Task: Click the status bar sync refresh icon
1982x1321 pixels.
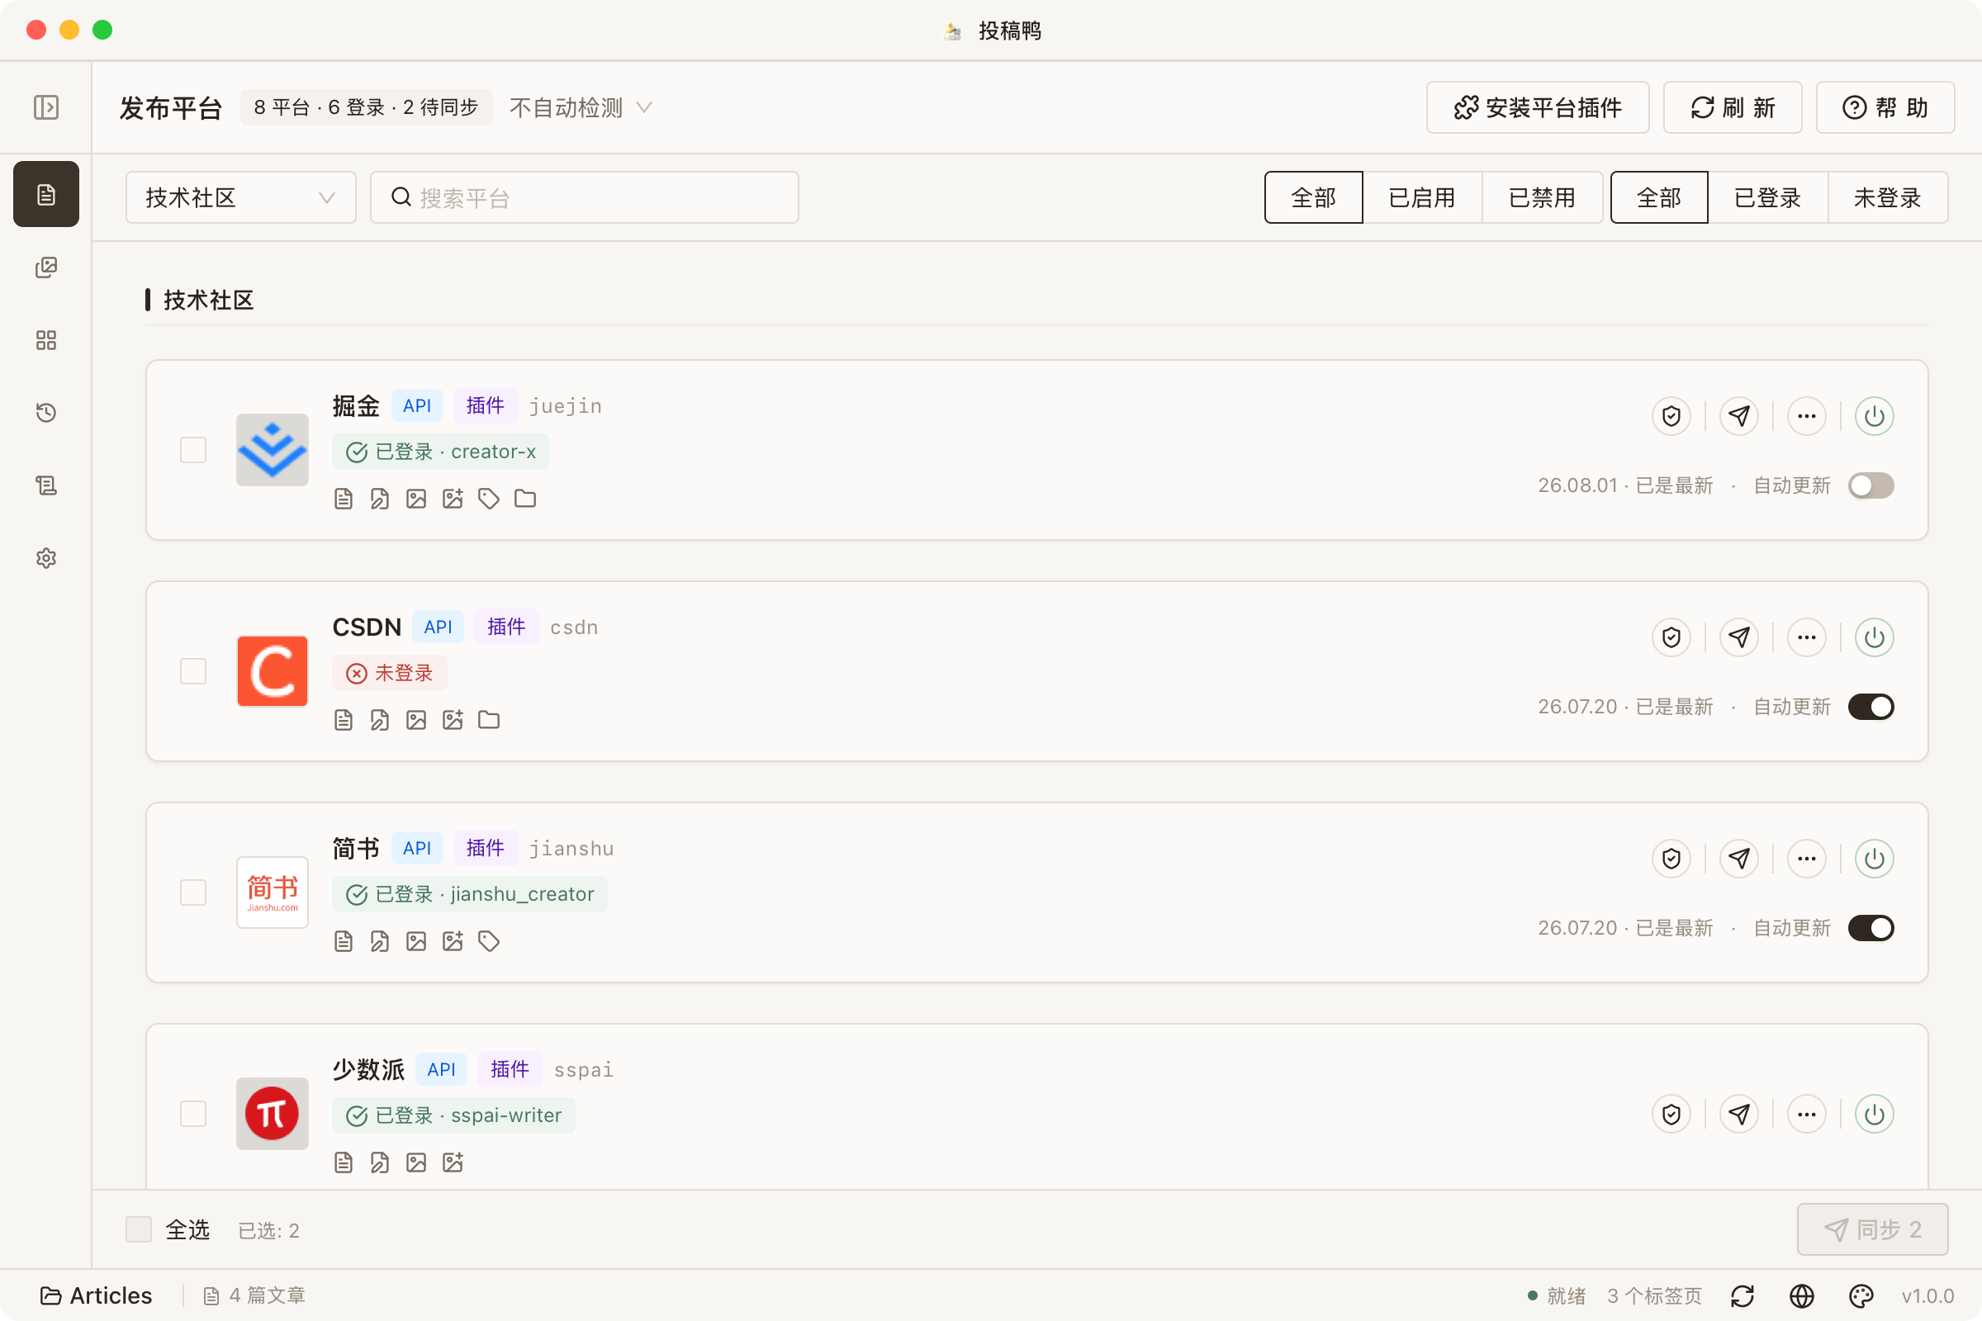Action: 1742,1295
